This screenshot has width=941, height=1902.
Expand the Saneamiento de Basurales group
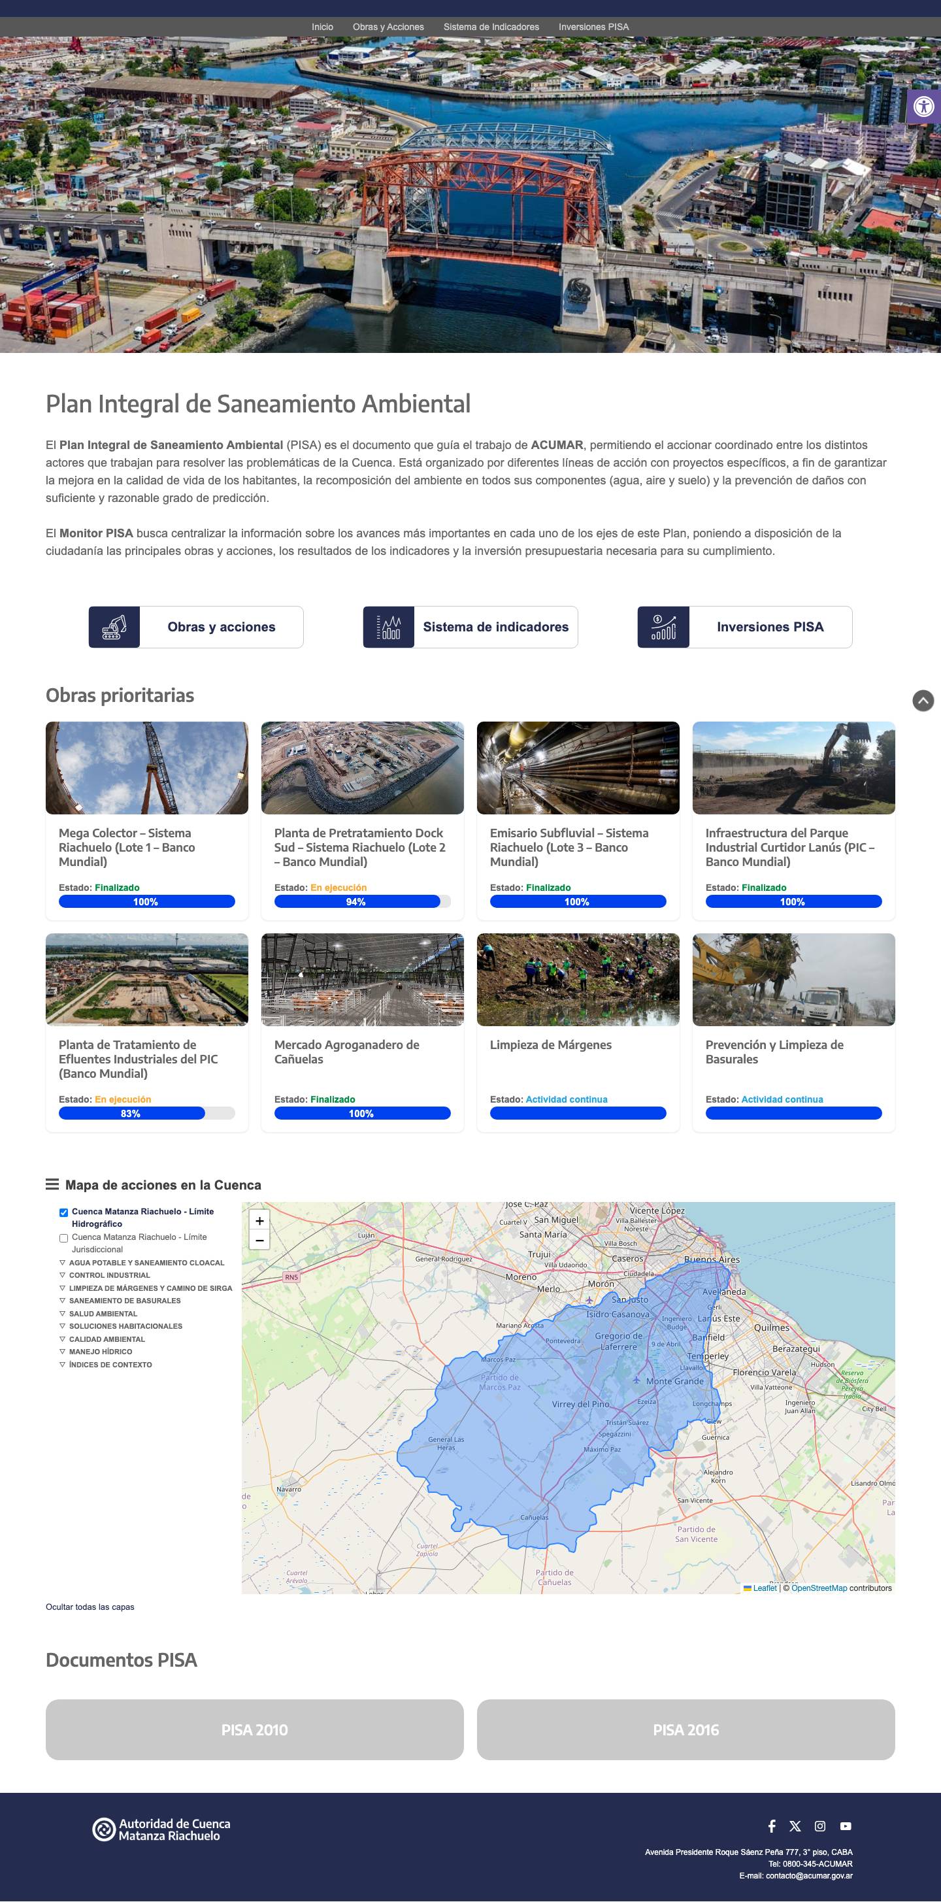[x=120, y=1301]
